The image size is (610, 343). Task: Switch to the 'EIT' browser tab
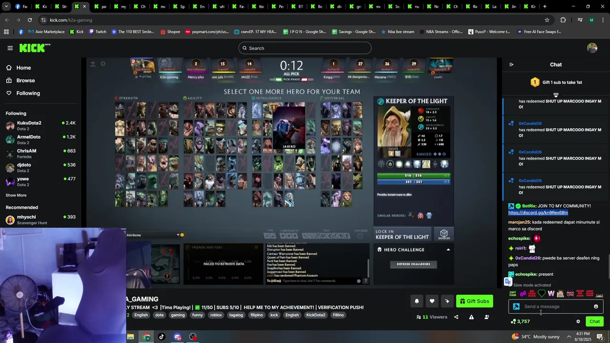[296, 7]
